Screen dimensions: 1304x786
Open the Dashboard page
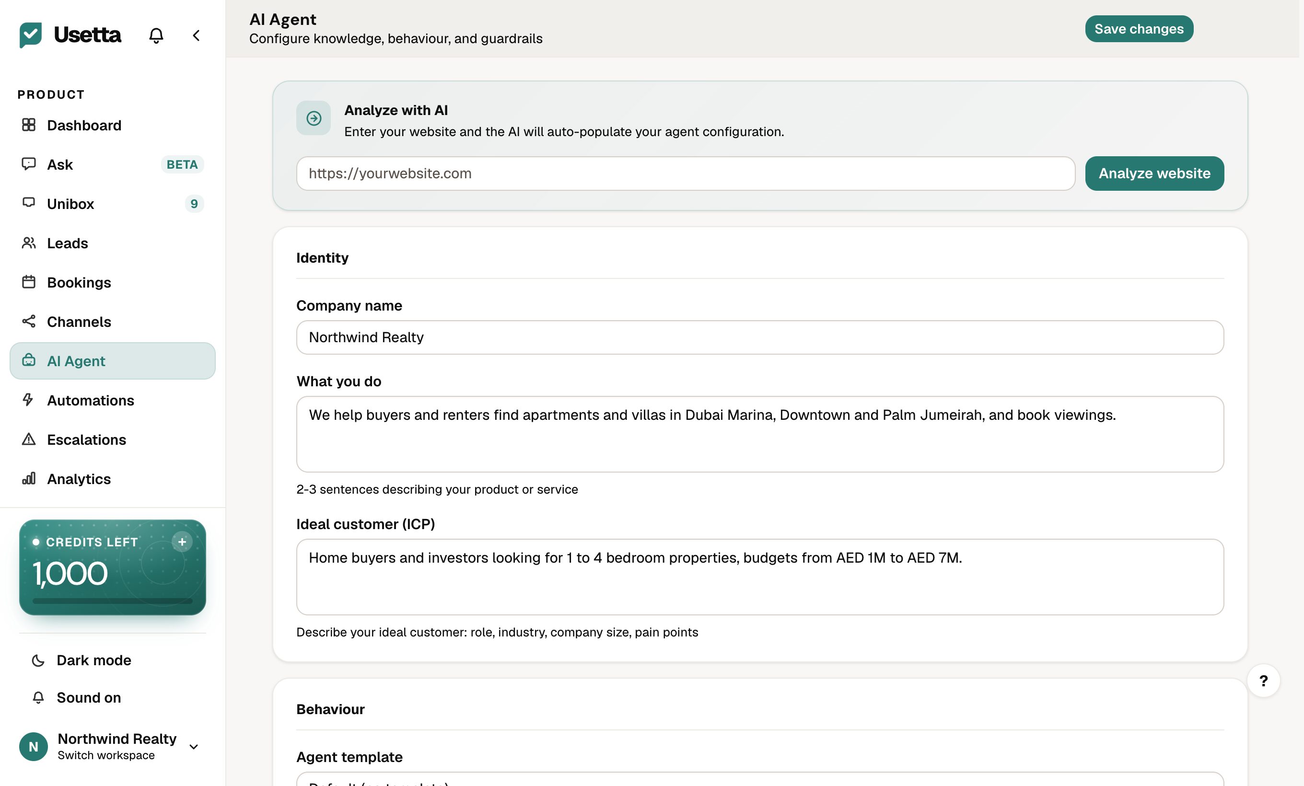pos(113,126)
